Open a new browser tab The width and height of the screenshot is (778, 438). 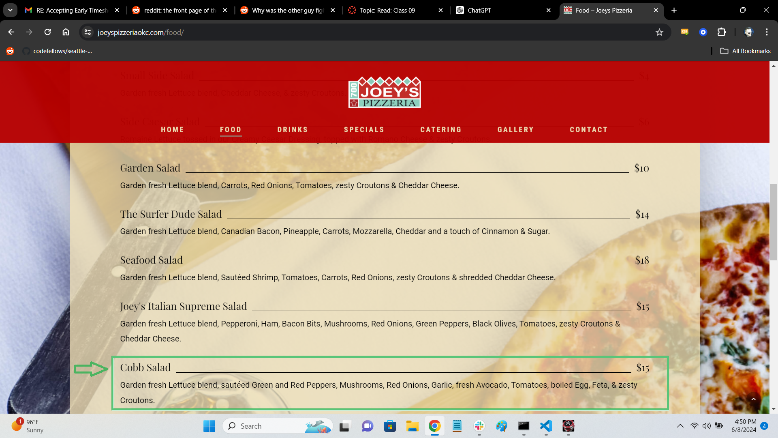(x=674, y=10)
